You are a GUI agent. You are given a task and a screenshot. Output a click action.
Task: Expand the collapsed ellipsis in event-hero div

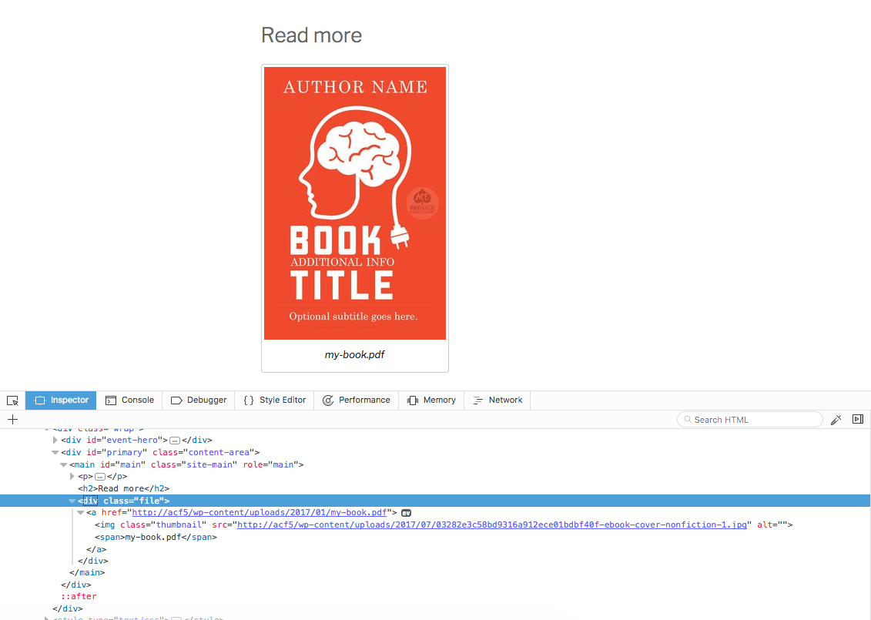175,441
